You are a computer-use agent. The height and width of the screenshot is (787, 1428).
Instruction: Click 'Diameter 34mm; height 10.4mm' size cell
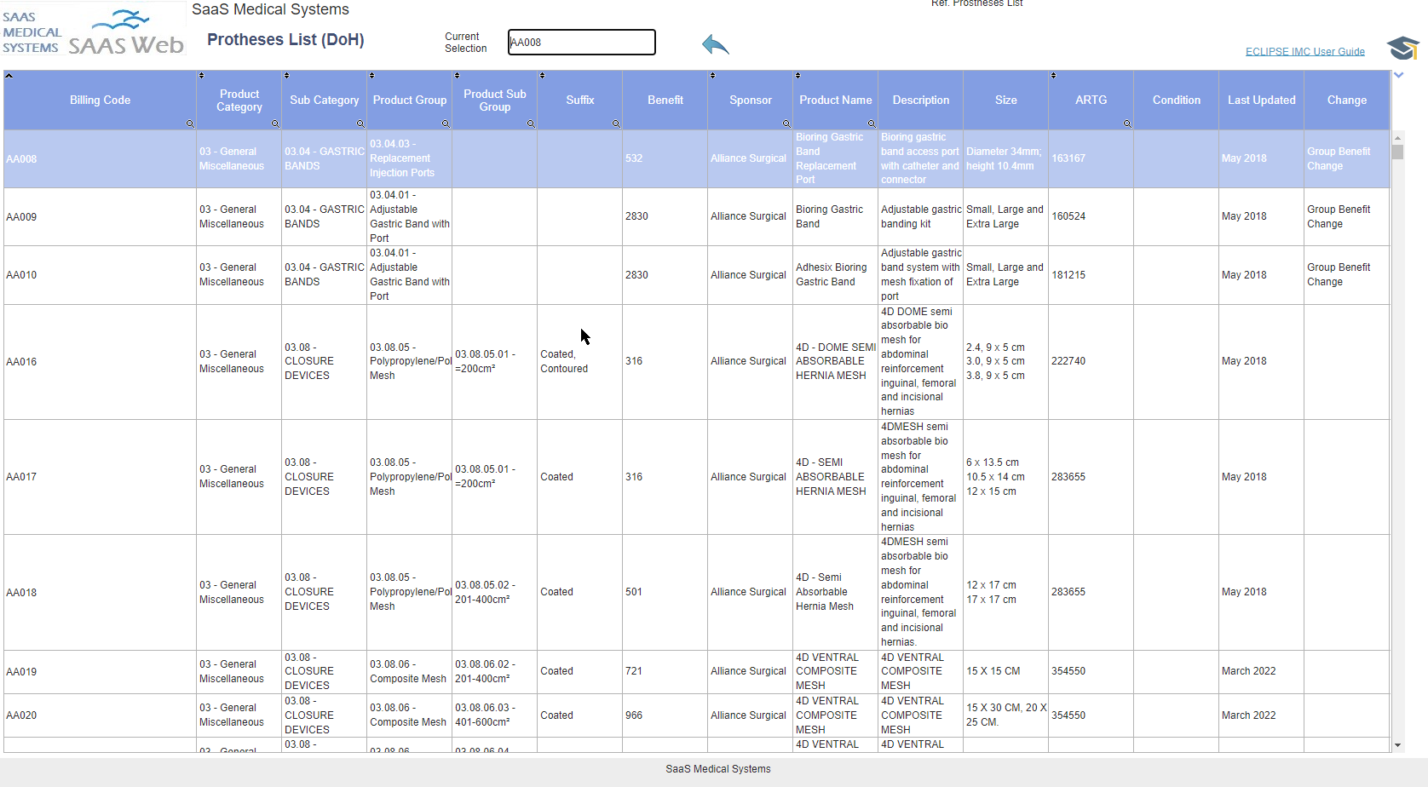click(1004, 158)
